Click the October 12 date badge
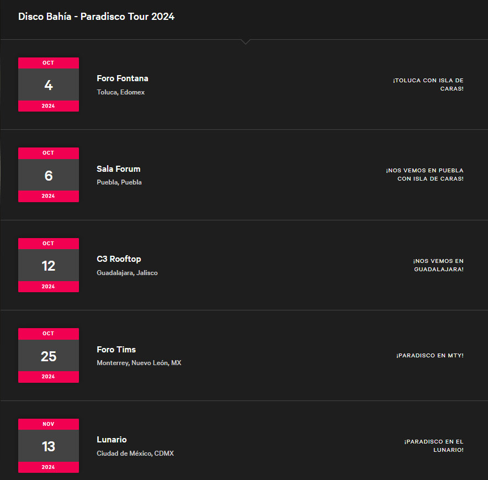 click(x=49, y=265)
